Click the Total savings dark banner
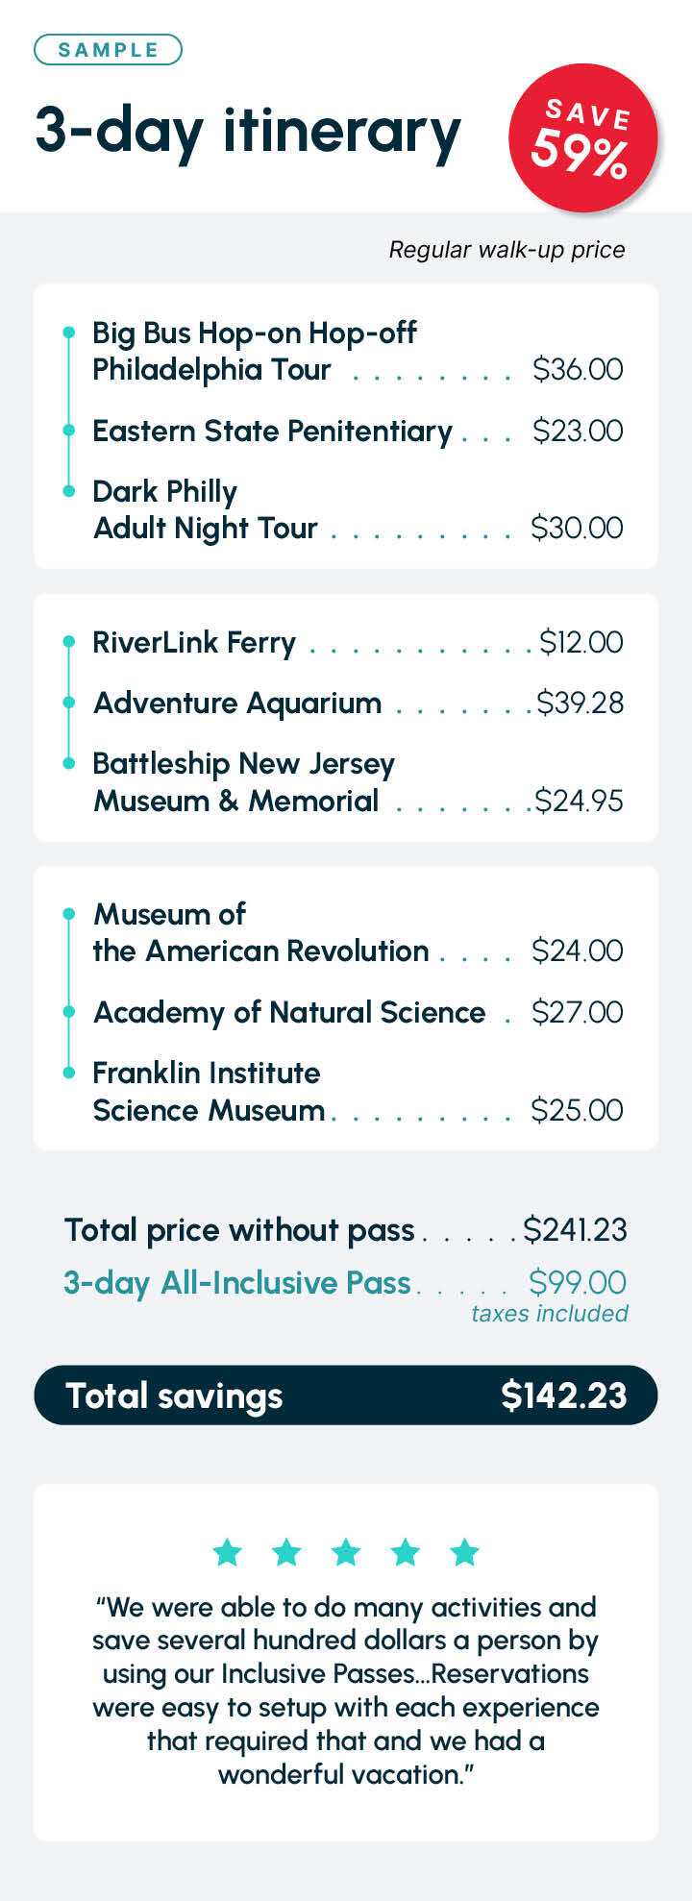Viewport: 692px width, 1901px height. 346,1395
